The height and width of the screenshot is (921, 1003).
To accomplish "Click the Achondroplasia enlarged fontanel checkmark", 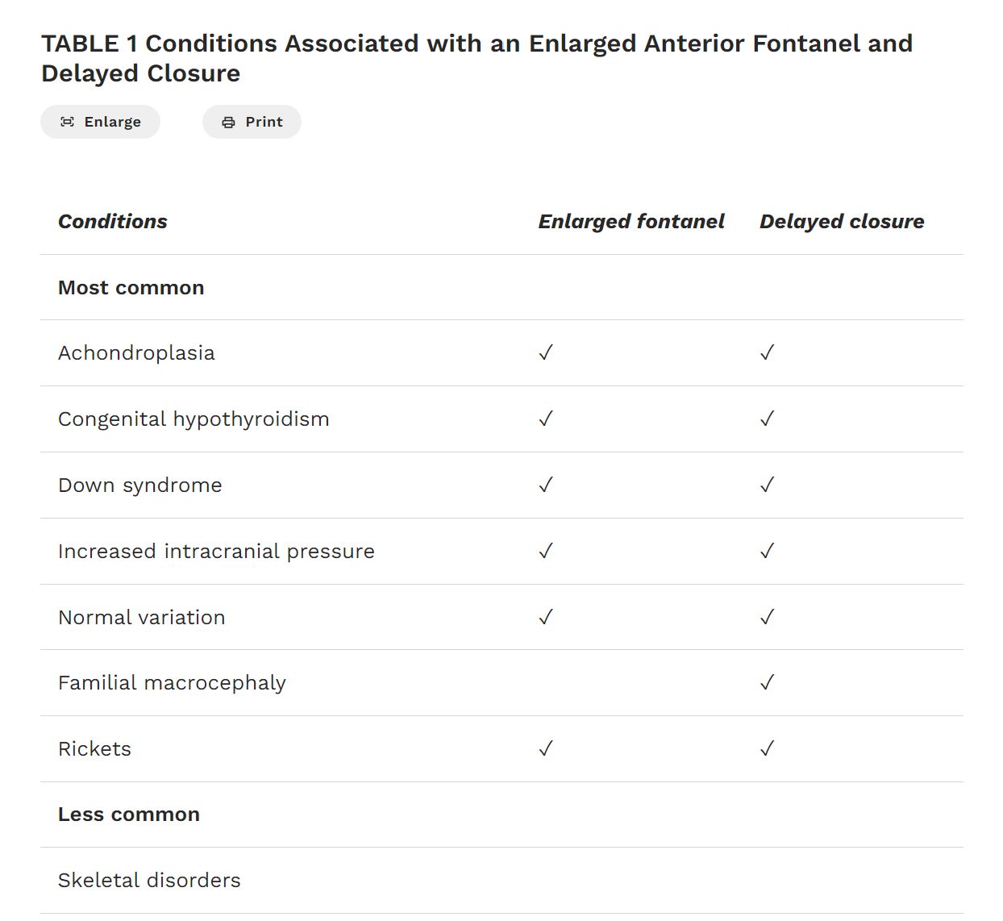I will click(546, 352).
